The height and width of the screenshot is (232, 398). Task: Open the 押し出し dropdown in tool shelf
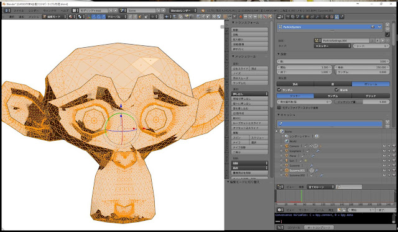pyautogui.click(x=249, y=94)
